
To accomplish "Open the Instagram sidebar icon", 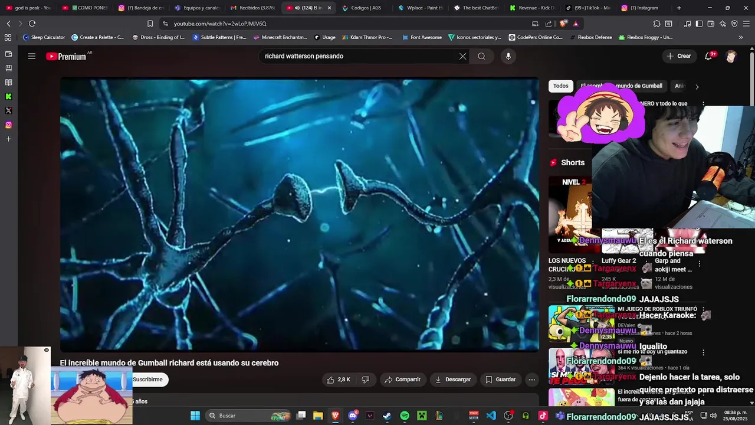I will [8, 125].
